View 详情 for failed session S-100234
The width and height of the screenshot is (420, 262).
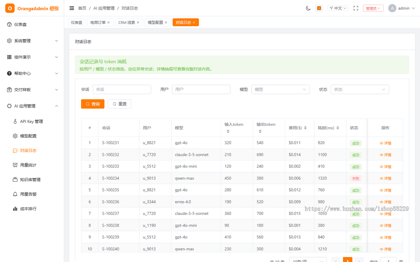385,179
